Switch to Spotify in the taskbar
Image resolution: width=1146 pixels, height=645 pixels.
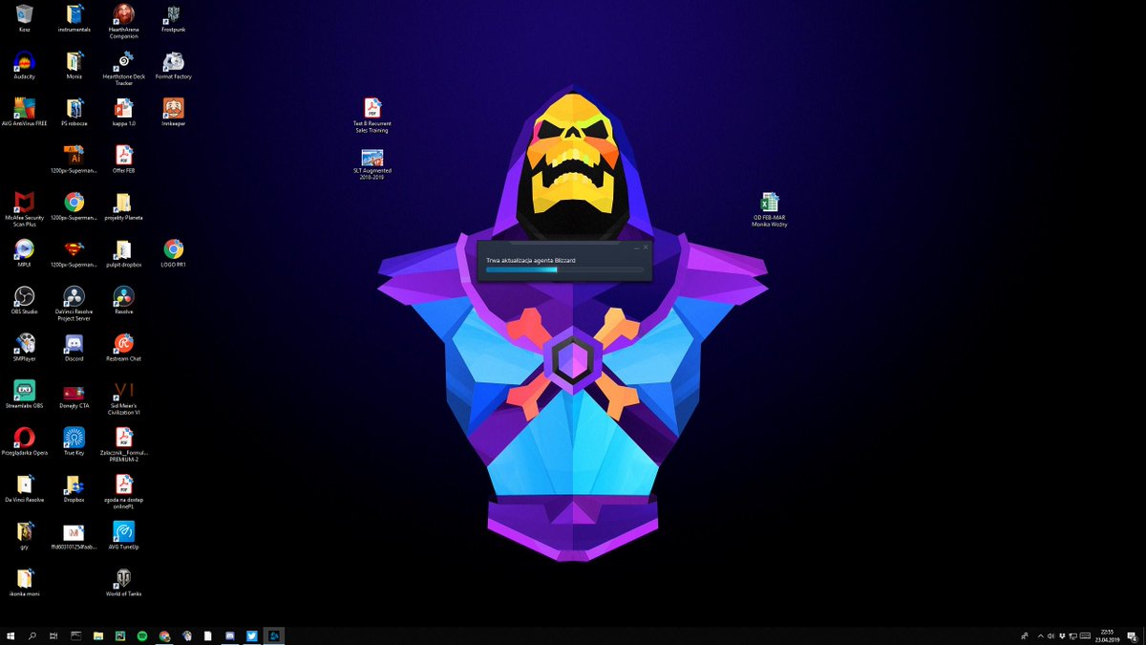tap(142, 635)
